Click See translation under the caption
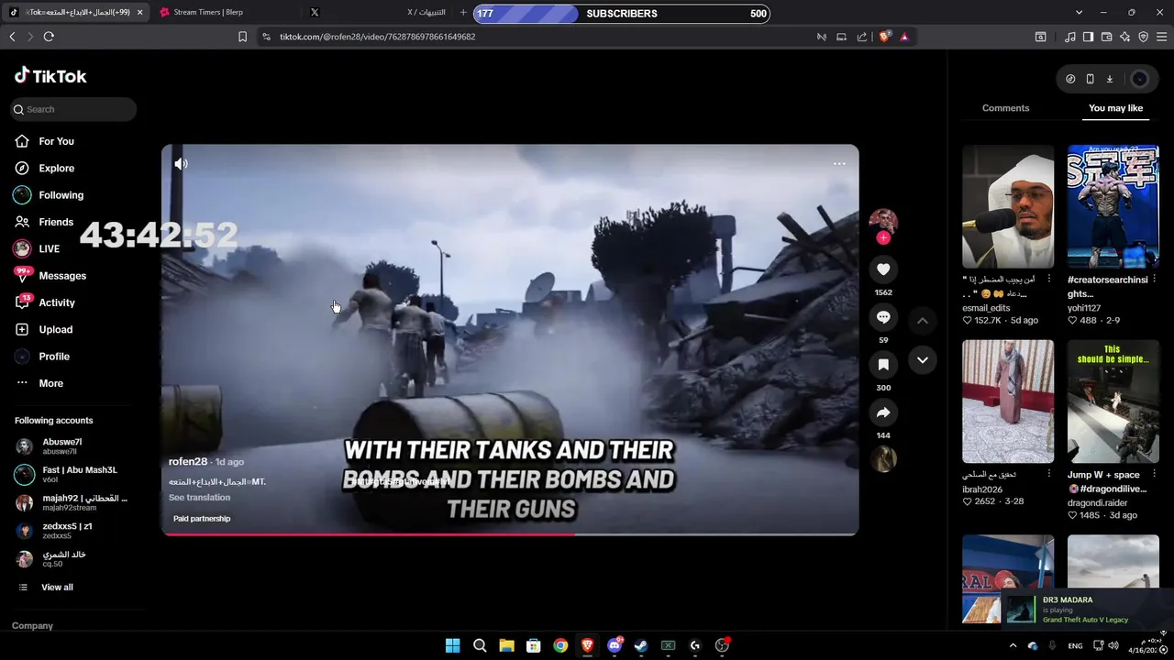 click(199, 498)
